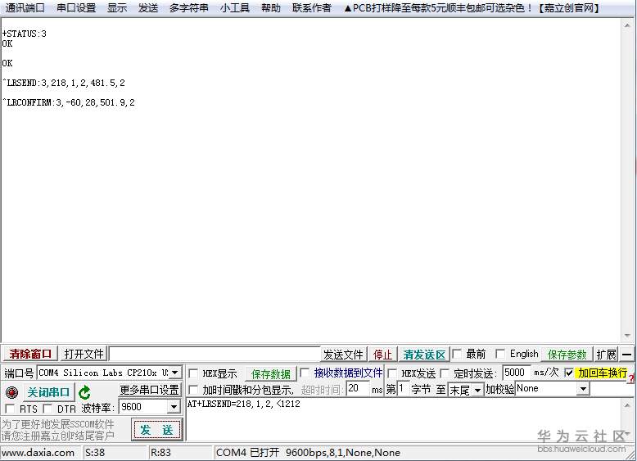Click the file path input field
637x461 pixels.
(x=215, y=354)
